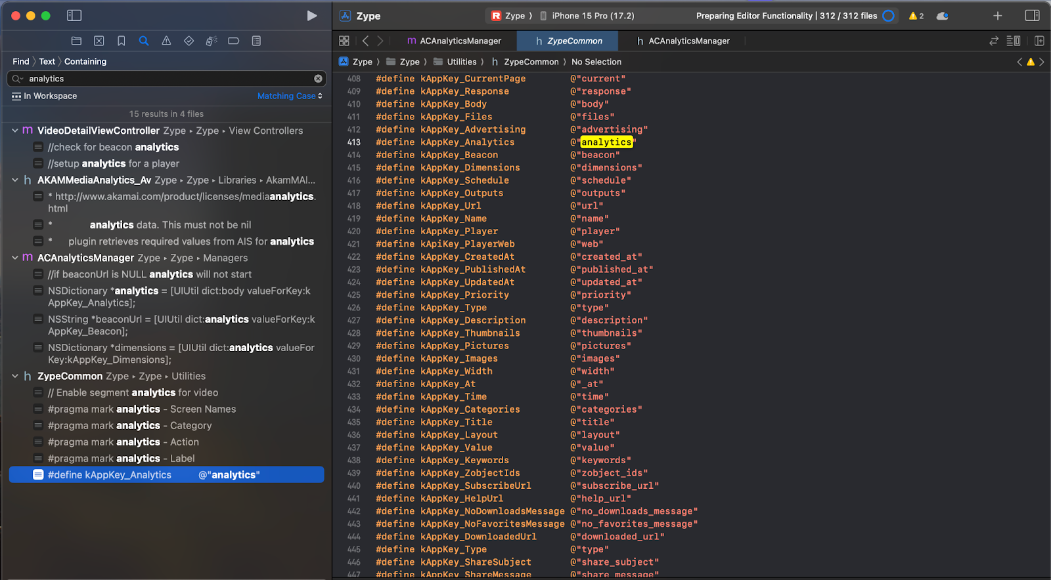Select '#pragma mark analytics - Label' result
This screenshot has height=580, width=1051.
[x=166, y=458]
